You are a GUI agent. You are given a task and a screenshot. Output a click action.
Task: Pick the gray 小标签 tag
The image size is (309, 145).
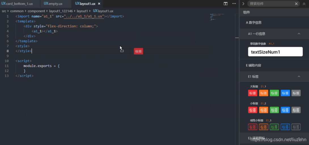click(296, 110)
